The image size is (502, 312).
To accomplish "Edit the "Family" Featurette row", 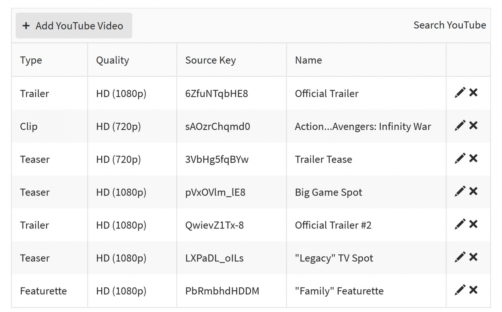I will pyautogui.click(x=460, y=290).
